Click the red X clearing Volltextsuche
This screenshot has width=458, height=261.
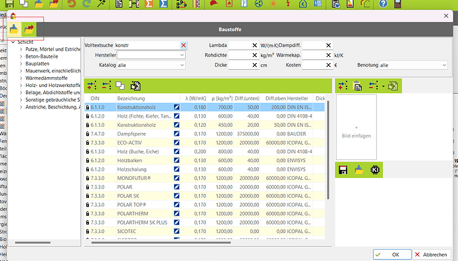[183, 45]
